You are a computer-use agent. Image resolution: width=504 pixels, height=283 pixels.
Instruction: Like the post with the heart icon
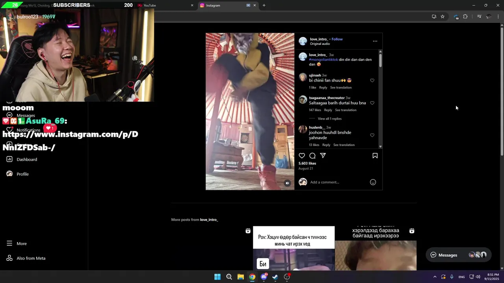pyautogui.click(x=302, y=156)
